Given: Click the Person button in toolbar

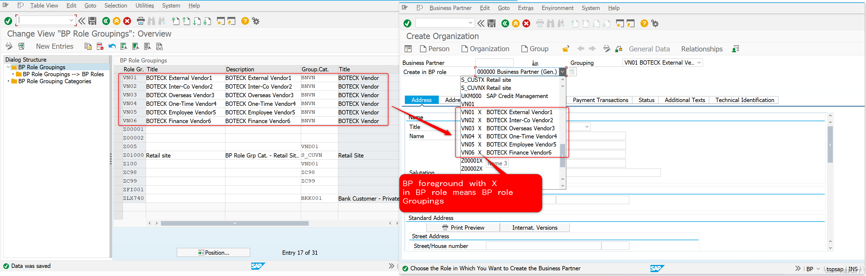Looking at the screenshot, I should click(435, 49).
